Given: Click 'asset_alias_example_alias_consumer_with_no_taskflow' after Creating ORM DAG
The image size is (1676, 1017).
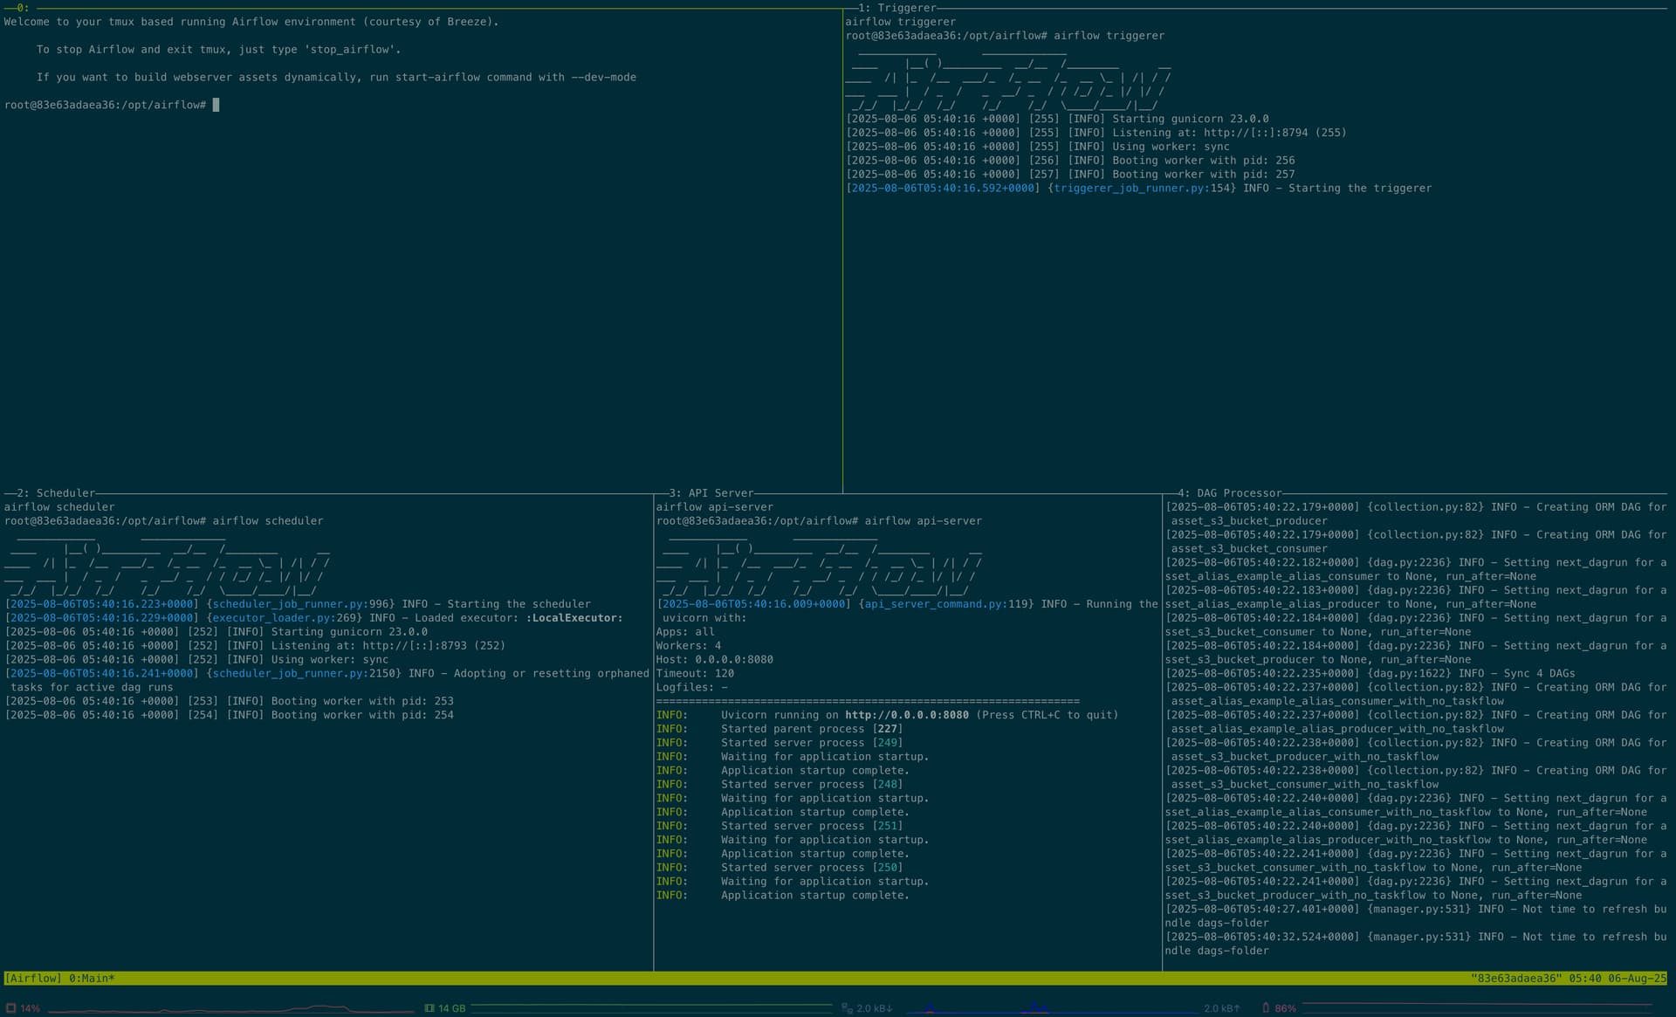Looking at the screenshot, I should coord(1337,701).
